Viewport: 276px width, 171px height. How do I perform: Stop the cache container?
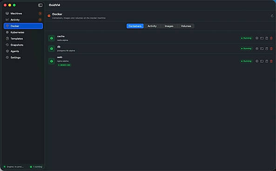tap(257, 38)
